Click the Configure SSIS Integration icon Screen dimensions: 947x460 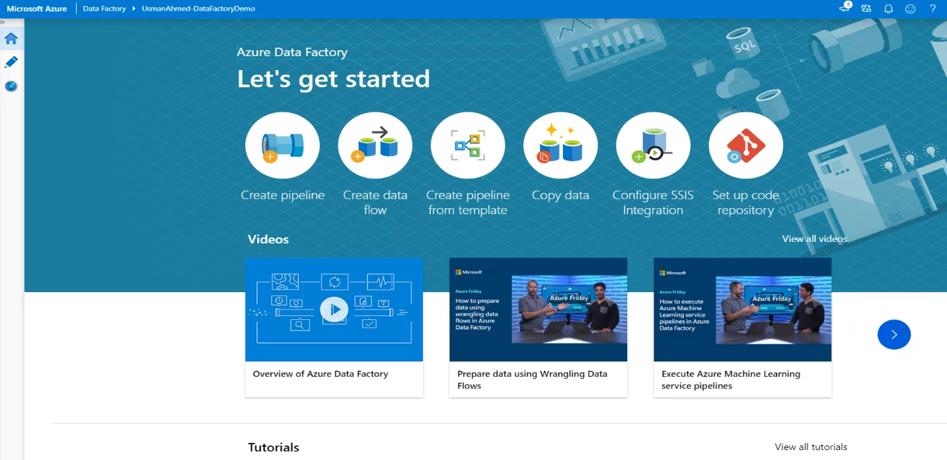(653, 145)
